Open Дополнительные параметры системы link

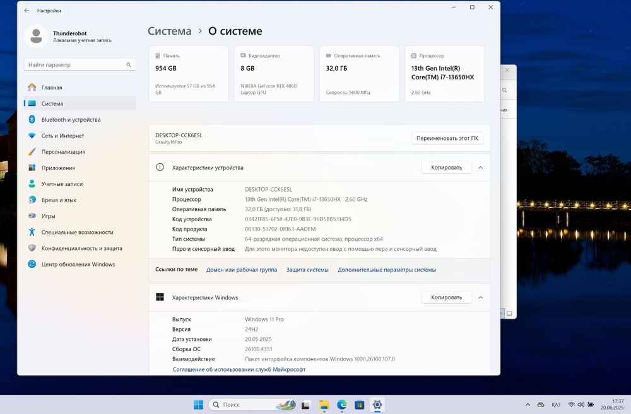tap(386, 270)
